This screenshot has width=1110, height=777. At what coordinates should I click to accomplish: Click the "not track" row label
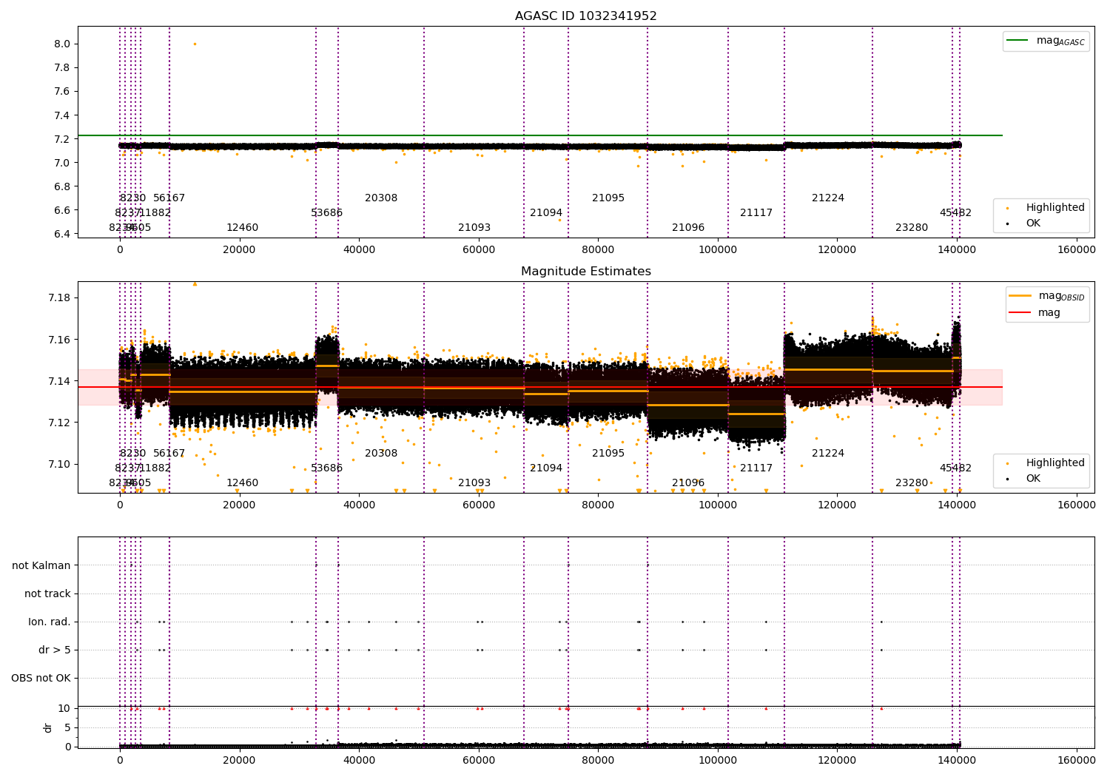click(x=47, y=594)
